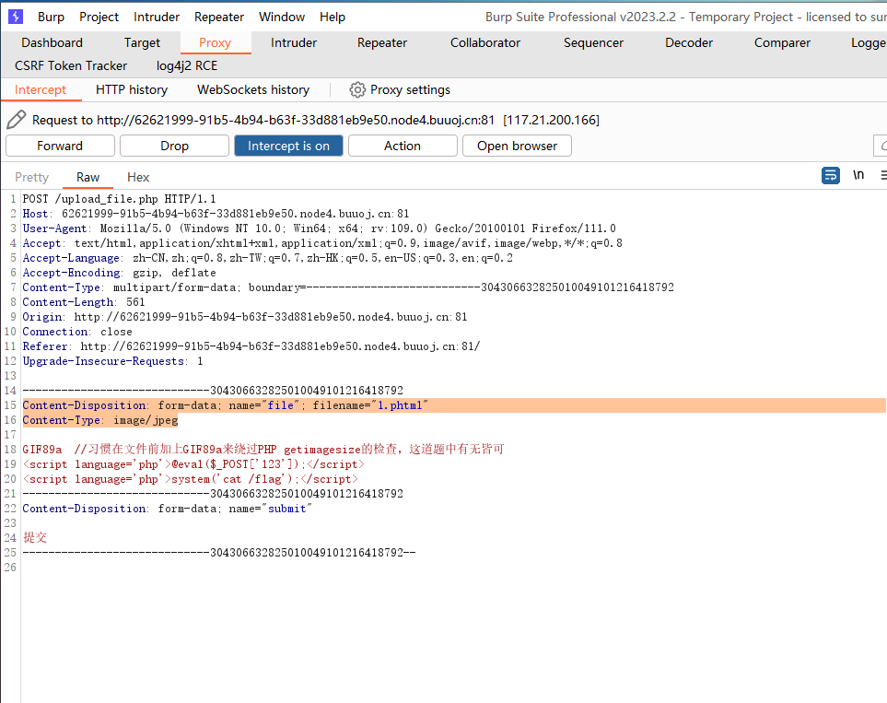Open the log4j2 RCE tab

tap(187, 65)
